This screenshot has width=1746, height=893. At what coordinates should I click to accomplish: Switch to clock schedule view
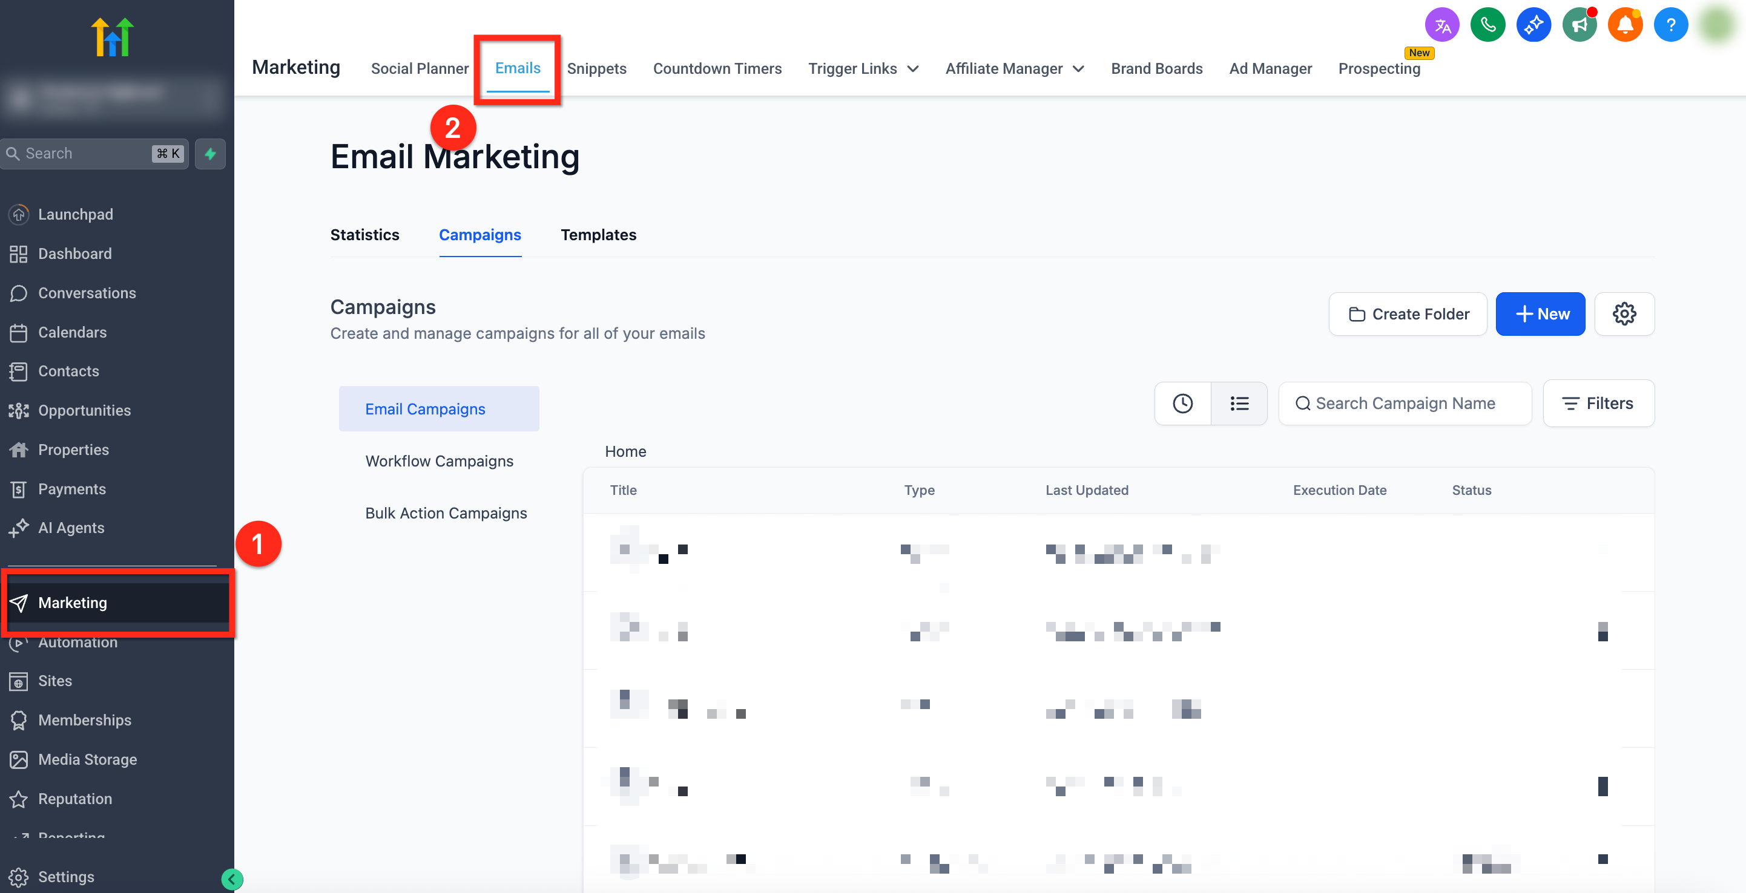(x=1183, y=403)
